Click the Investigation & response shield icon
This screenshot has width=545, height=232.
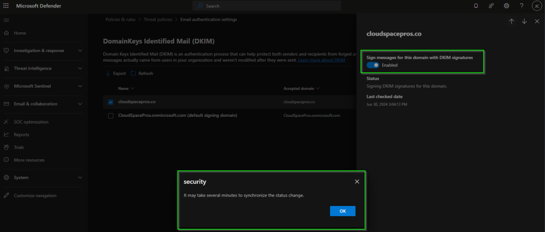click(x=6, y=50)
